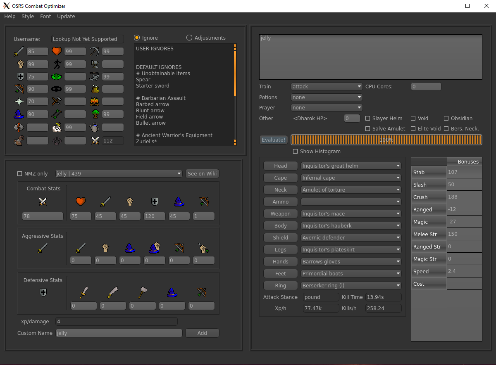Image resolution: width=496 pixels, height=365 pixels.
Task: Tick the Slayer Helm checkbox
Action: [368, 119]
